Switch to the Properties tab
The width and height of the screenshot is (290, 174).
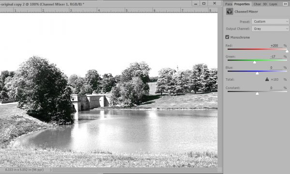[242, 4]
